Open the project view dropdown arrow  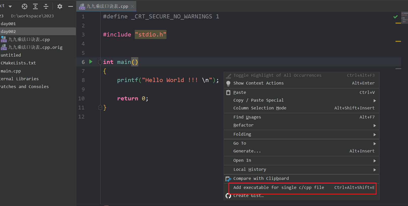(10, 6)
